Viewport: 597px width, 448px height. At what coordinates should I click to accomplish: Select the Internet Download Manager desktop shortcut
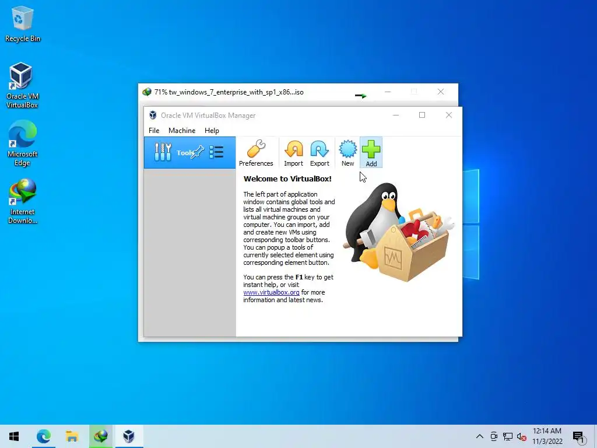(x=23, y=201)
